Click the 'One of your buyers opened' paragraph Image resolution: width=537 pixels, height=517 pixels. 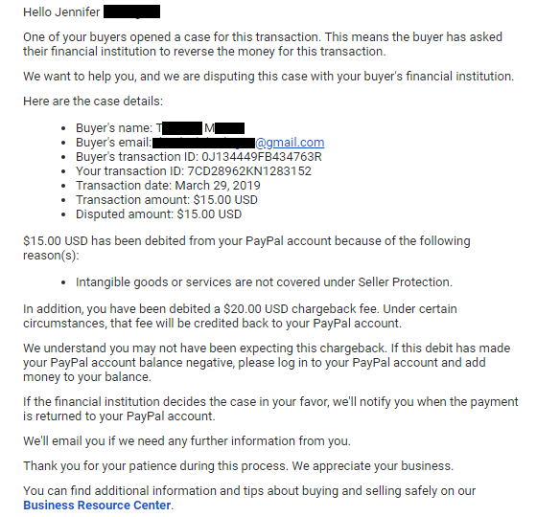tap(263, 44)
